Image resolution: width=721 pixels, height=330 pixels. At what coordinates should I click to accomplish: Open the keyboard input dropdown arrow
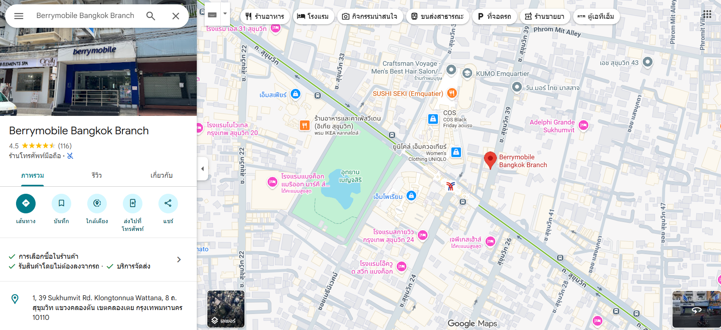225,13
